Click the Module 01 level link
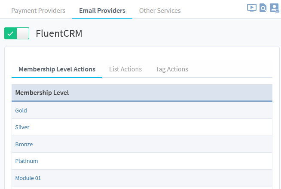This screenshot has height=189, width=281. tap(28, 178)
